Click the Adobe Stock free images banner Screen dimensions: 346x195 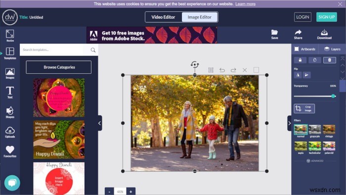152,35
